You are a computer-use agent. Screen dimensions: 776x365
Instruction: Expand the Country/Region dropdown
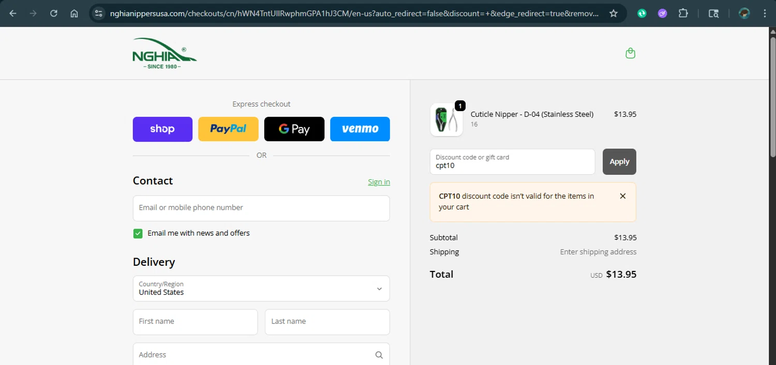[x=261, y=288]
